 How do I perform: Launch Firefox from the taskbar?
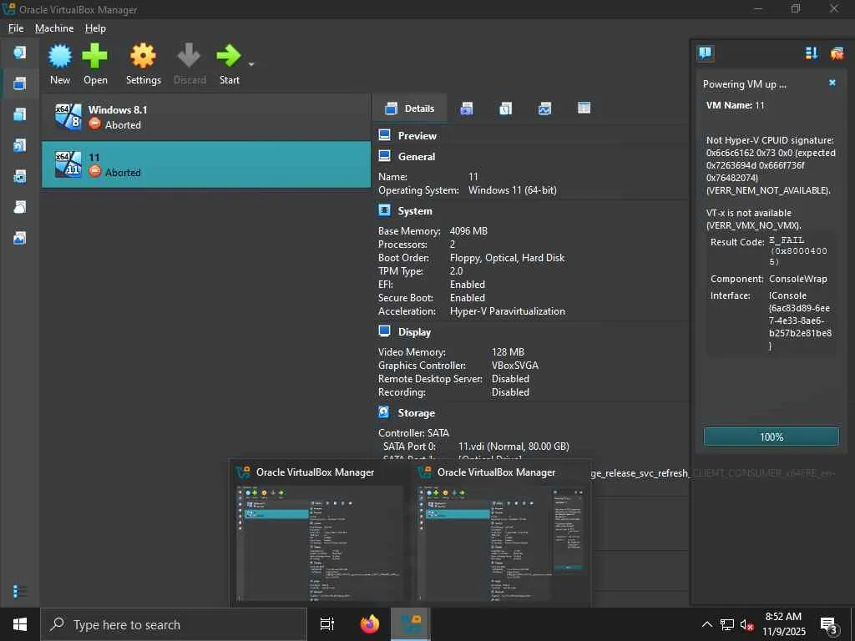coord(370,624)
